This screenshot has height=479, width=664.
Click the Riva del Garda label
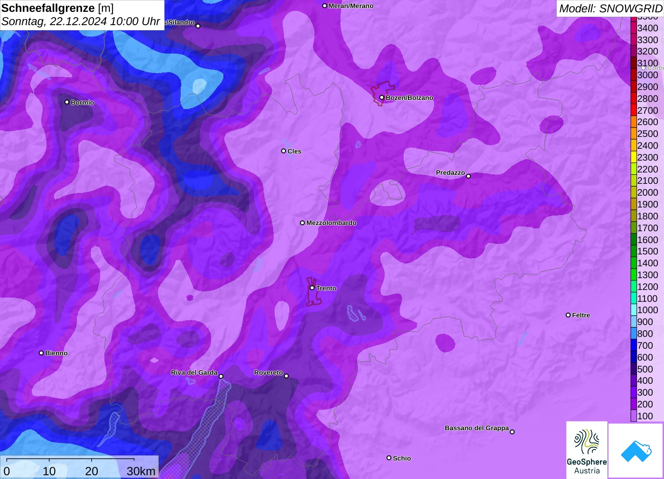pos(194,373)
